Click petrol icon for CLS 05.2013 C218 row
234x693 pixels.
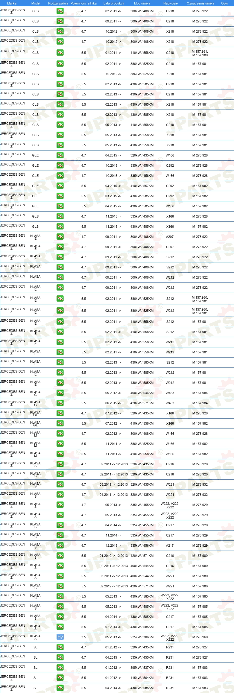click(60, 125)
